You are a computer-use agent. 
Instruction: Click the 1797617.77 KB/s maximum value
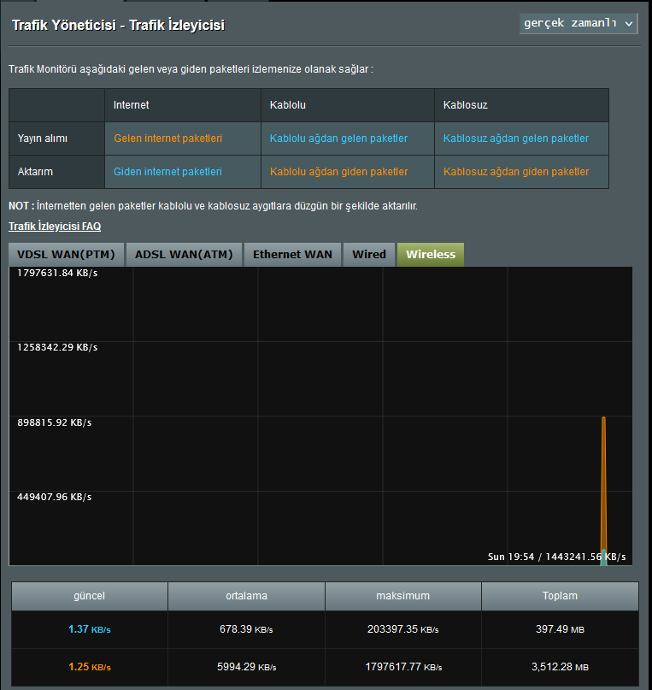coord(403,667)
